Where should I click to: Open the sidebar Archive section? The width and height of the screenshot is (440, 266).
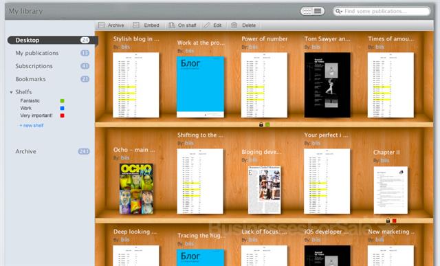(26, 151)
